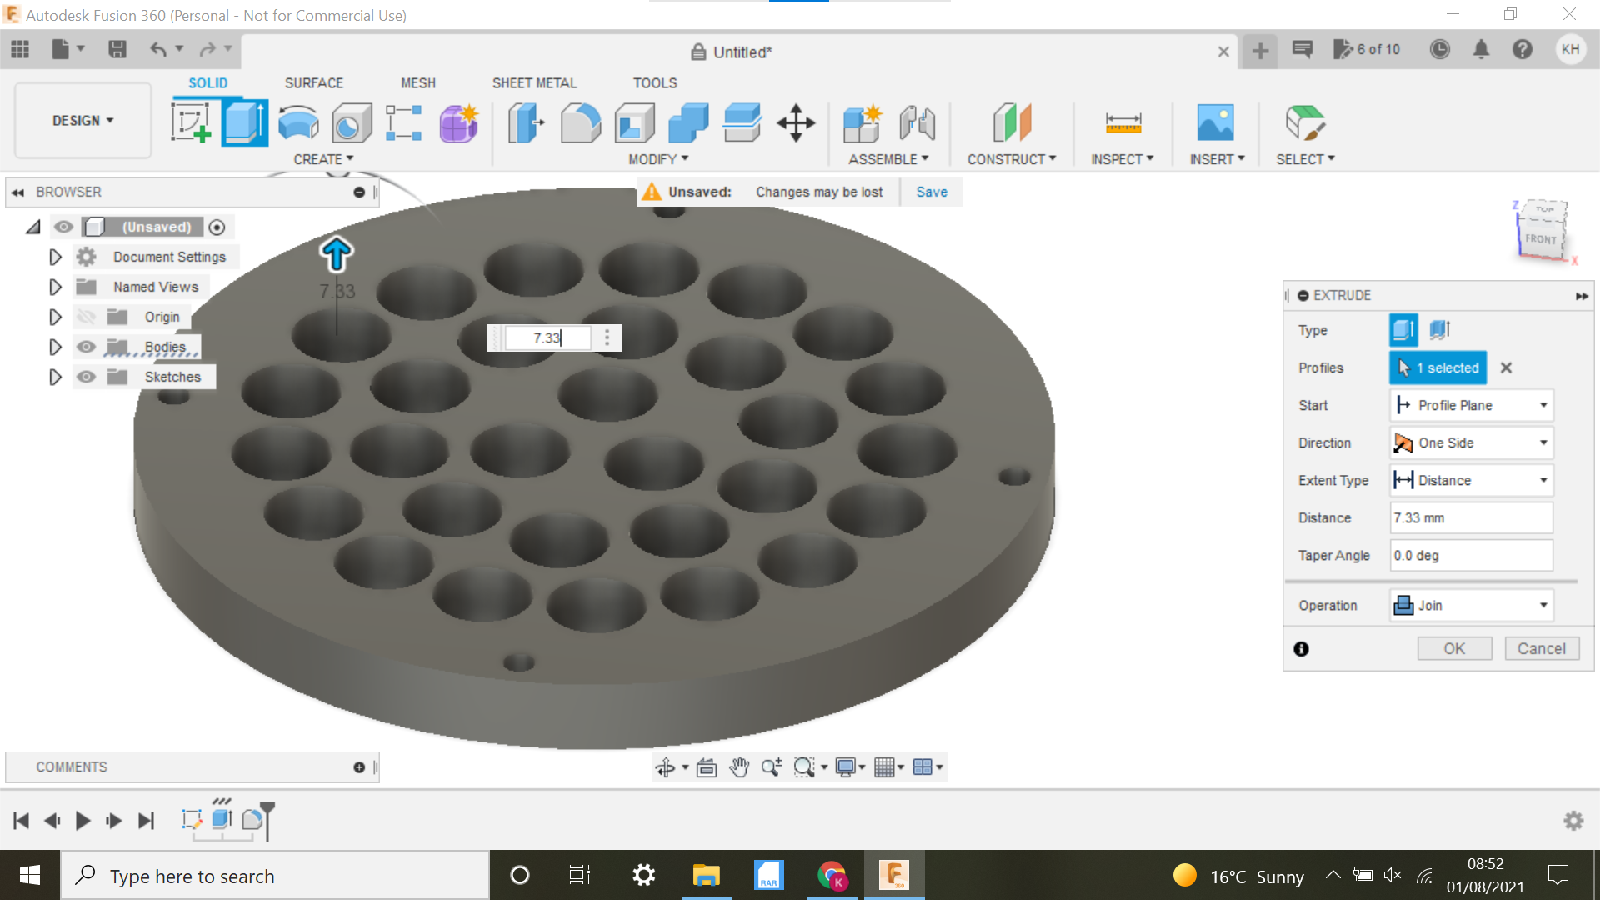Select the Offset Plane construct tool
The image size is (1600, 900).
click(x=1012, y=123)
